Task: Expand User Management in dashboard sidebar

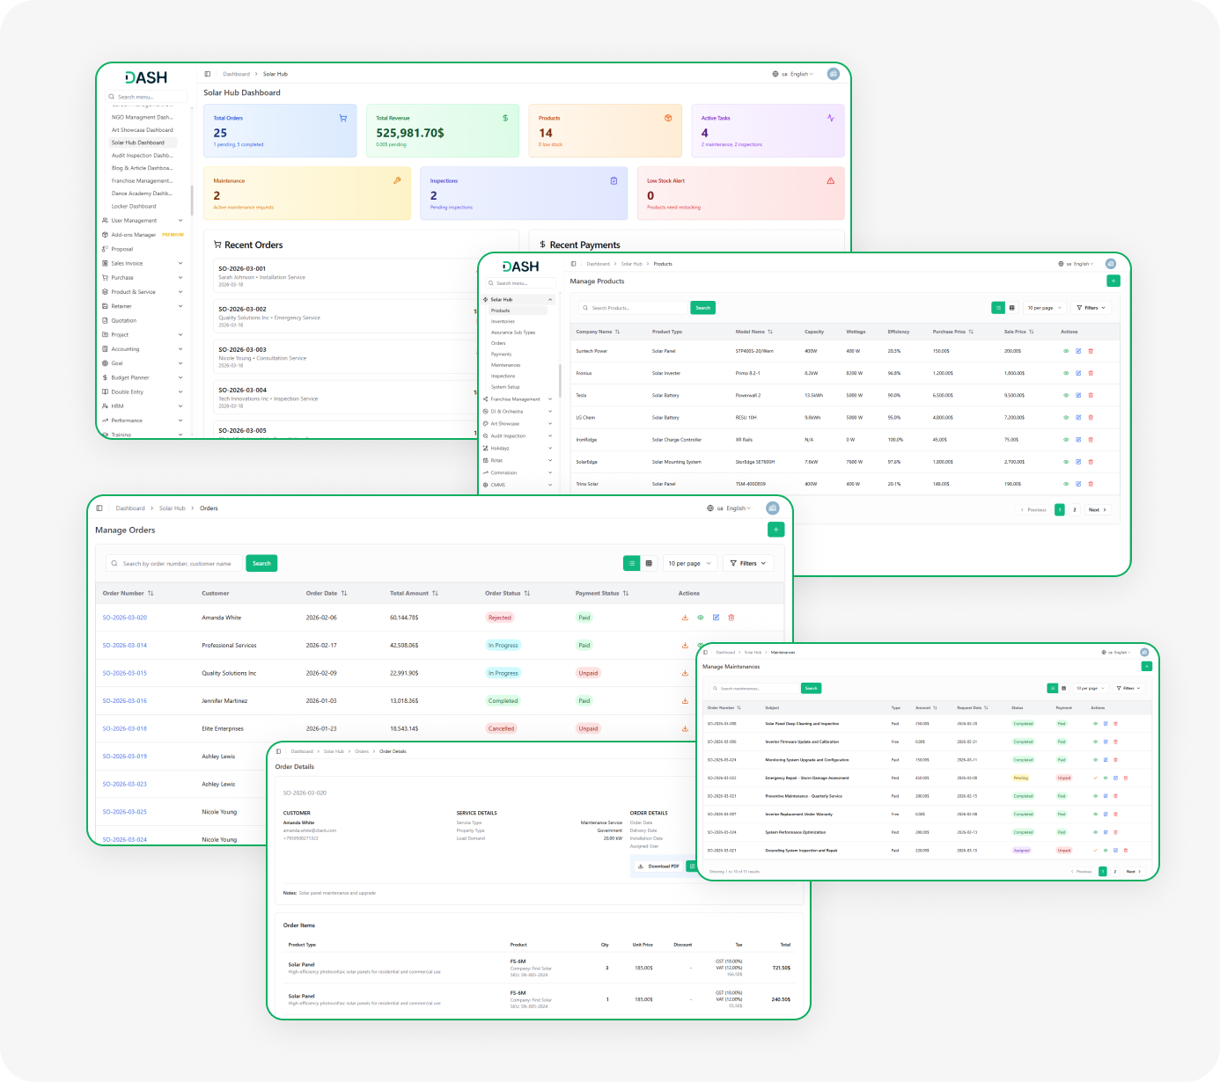Action: pos(143,221)
